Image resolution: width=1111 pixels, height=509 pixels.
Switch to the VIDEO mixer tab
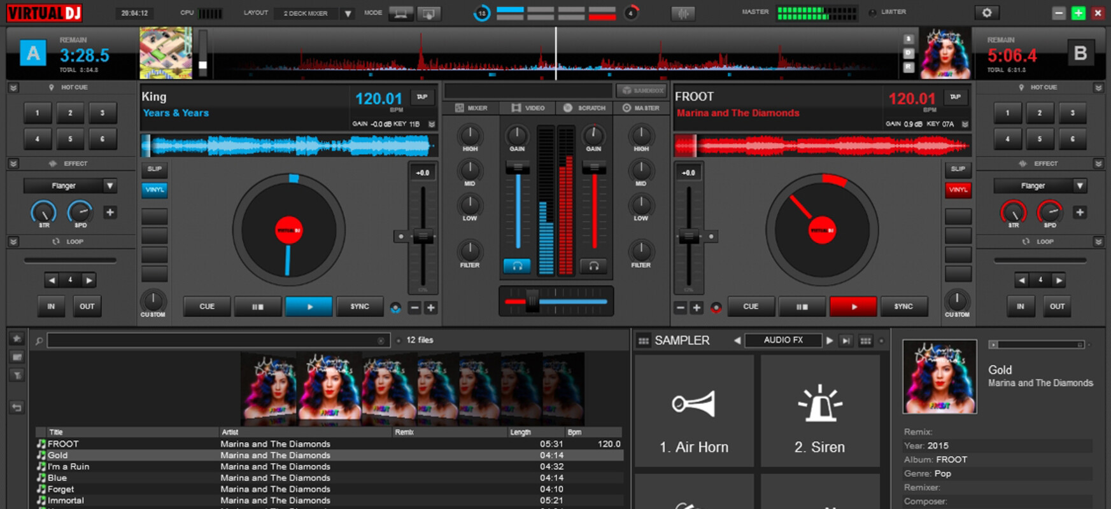(528, 108)
